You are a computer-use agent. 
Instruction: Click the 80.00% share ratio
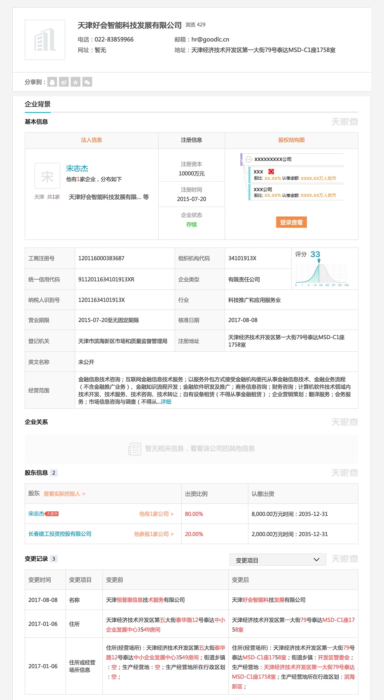(x=194, y=514)
